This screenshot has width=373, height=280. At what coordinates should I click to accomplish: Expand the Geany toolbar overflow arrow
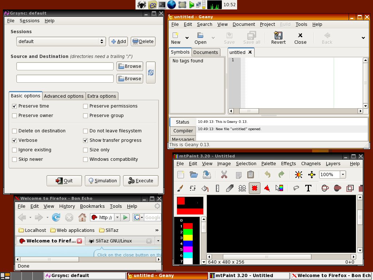(363, 38)
